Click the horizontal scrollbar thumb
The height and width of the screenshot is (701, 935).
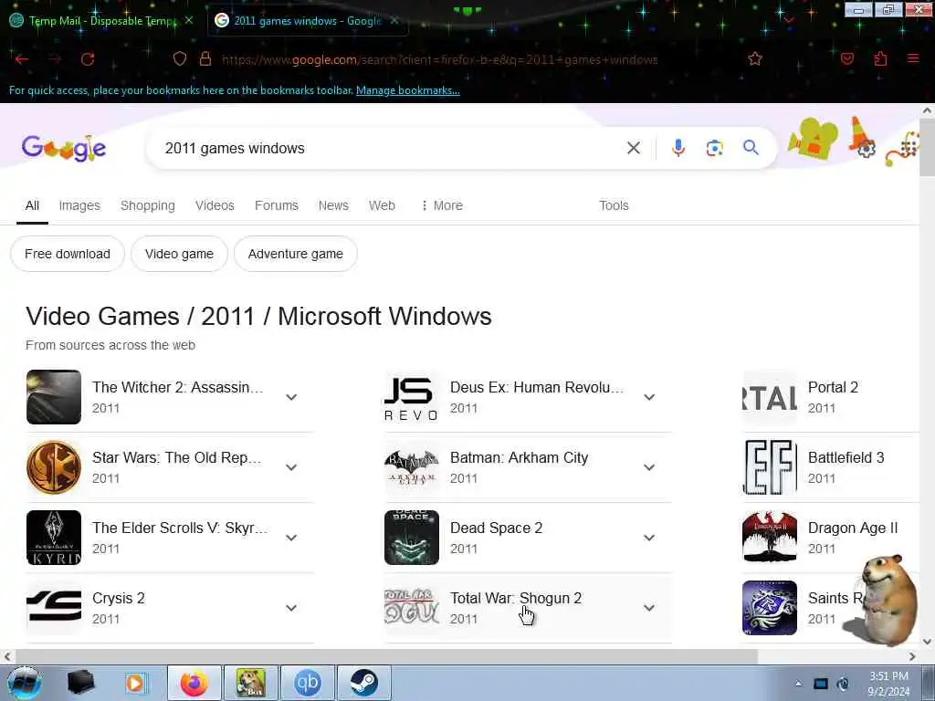point(386,656)
